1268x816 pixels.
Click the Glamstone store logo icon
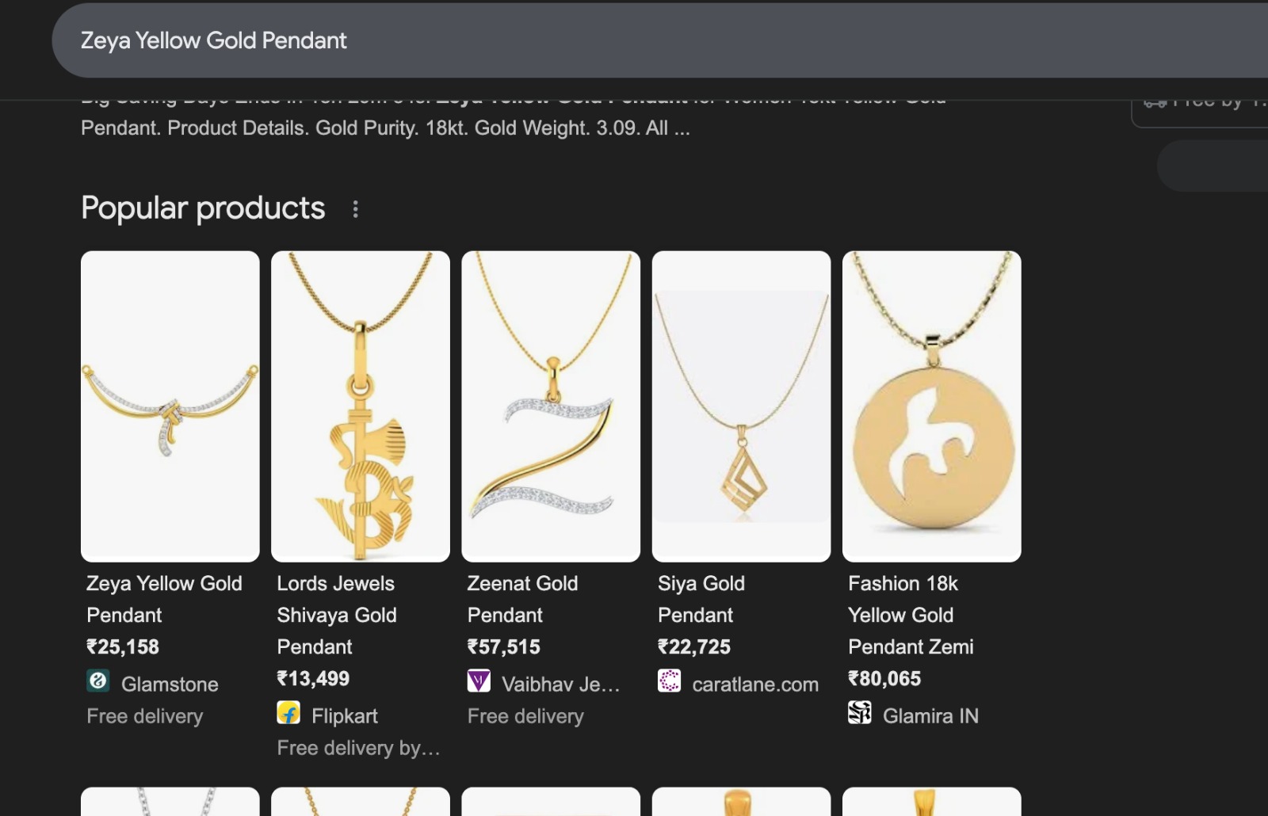coord(98,681)
